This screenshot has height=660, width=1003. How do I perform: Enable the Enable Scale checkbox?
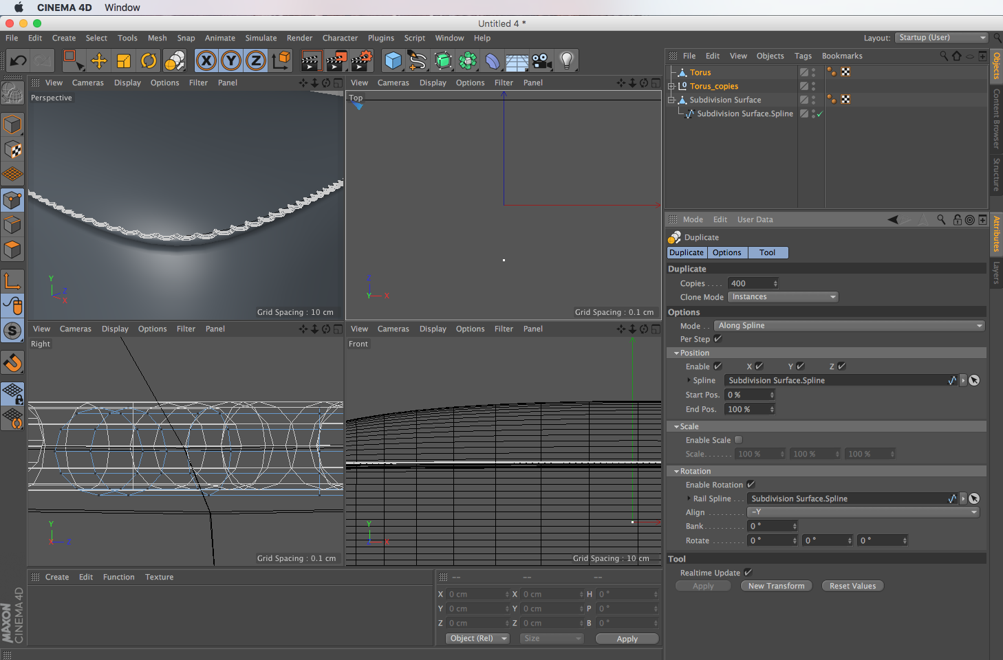pyautogui.click(x=738, y=440)
